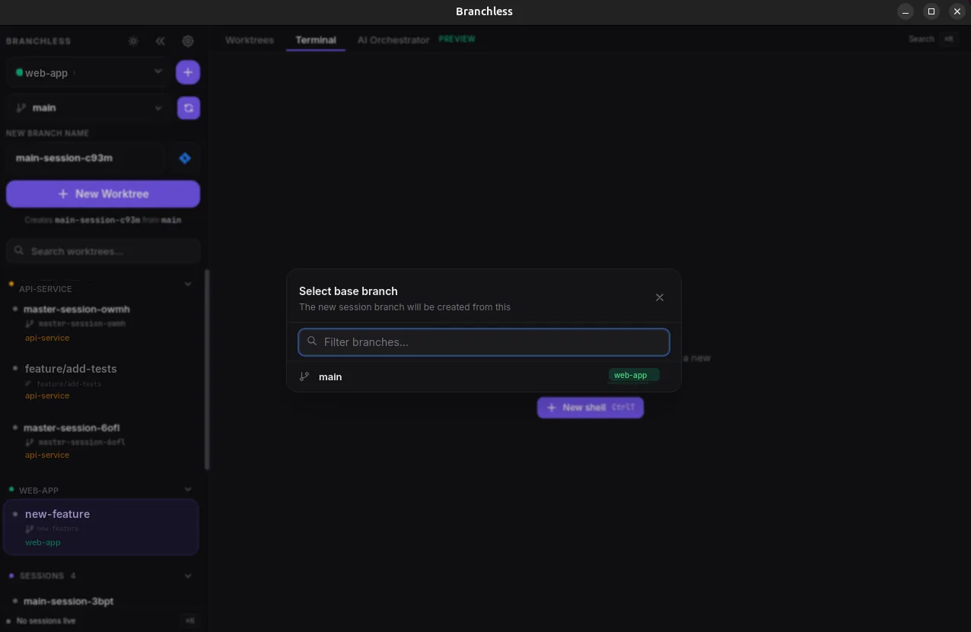Viewport: 971px width, 632px height.
Task: Collapse the sidebar with double chevron icon
Action: click(x=160, y=41)
